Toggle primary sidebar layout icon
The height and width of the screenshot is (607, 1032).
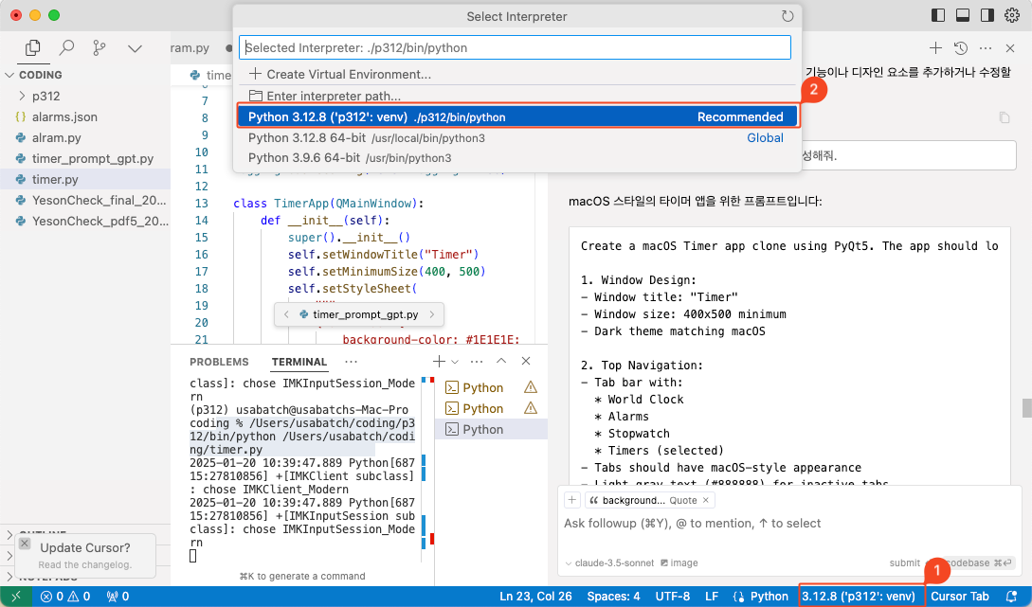pyautogui.click(x=938, y=15)
